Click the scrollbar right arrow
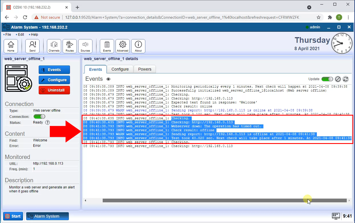The height and width of the screenshot is (223, 355). coord(349,201)
